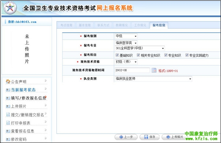Click the 上一步 previous step button

pyautogui.click(x=126, y=137)
